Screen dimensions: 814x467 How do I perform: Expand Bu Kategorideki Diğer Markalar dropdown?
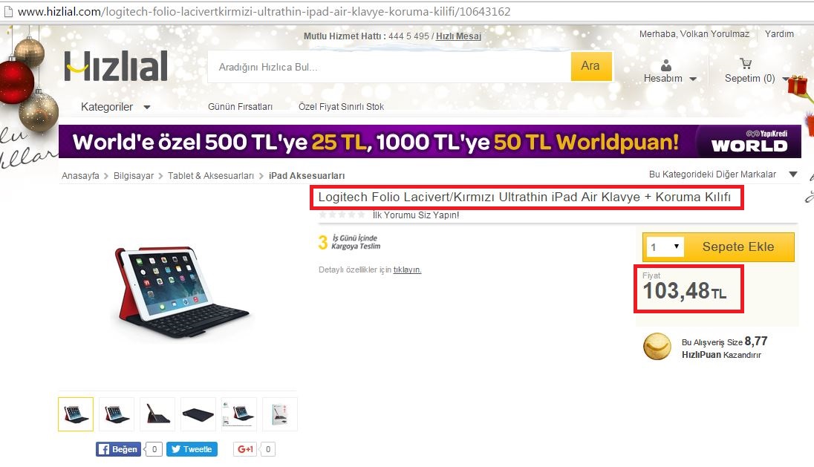click(x=723, y=174)
